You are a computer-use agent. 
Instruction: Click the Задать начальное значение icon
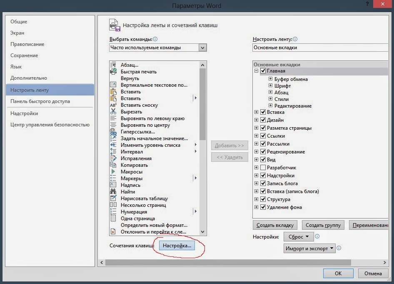[x=113, y=138]
